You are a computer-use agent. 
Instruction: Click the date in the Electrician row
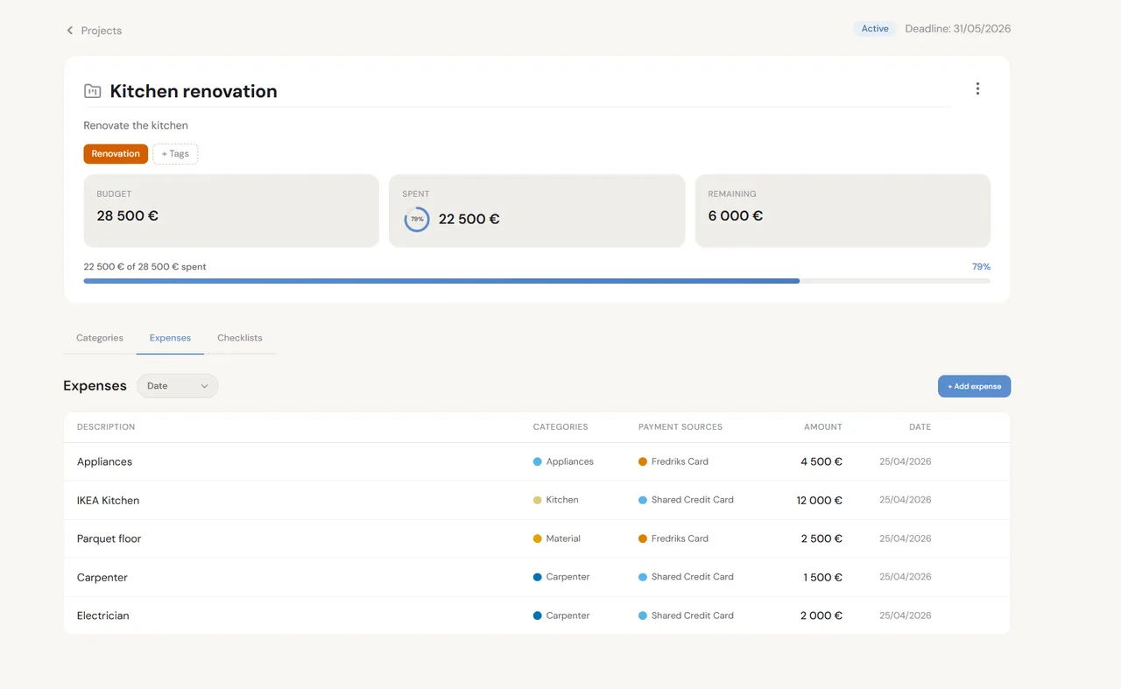pos(906,615)
